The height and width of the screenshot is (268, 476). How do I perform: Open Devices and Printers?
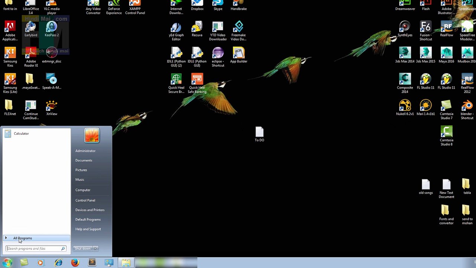[x=90, y=210]
